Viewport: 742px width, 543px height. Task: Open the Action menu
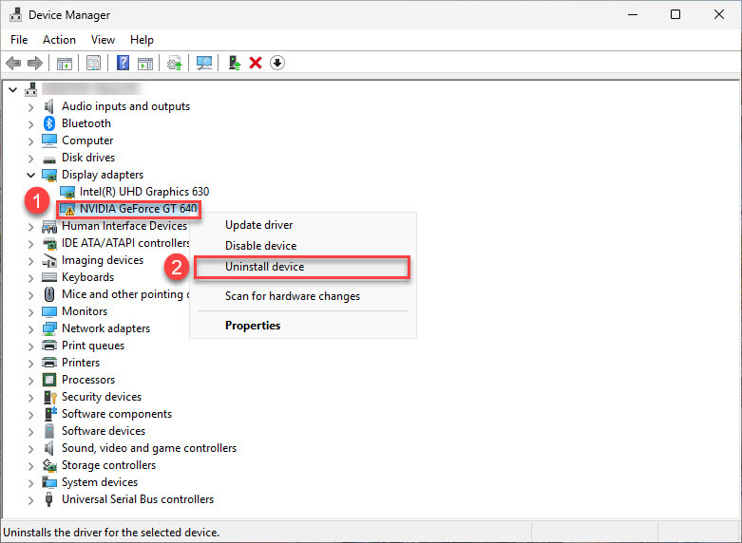click(x=59, y=40)
